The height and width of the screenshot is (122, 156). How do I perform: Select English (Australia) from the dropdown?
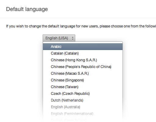tap(83, 107)
